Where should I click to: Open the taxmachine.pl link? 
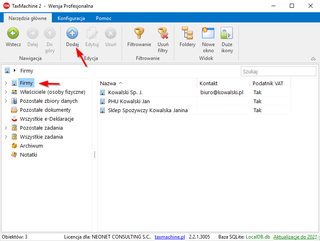169,237
